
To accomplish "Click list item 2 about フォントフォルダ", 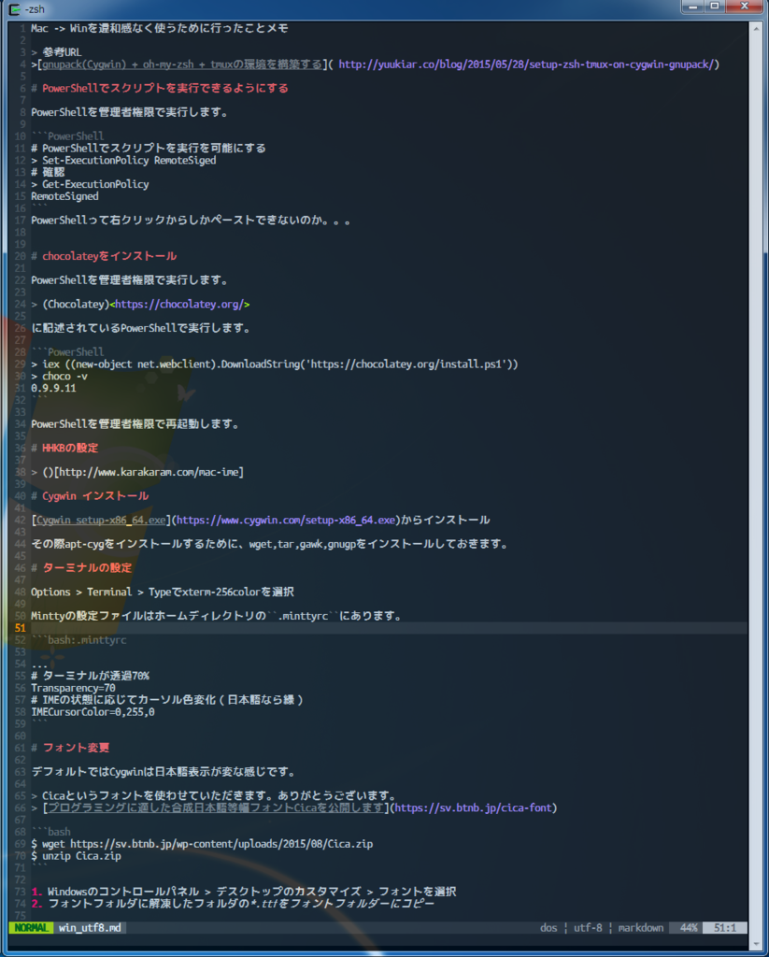I will point(233,904).
